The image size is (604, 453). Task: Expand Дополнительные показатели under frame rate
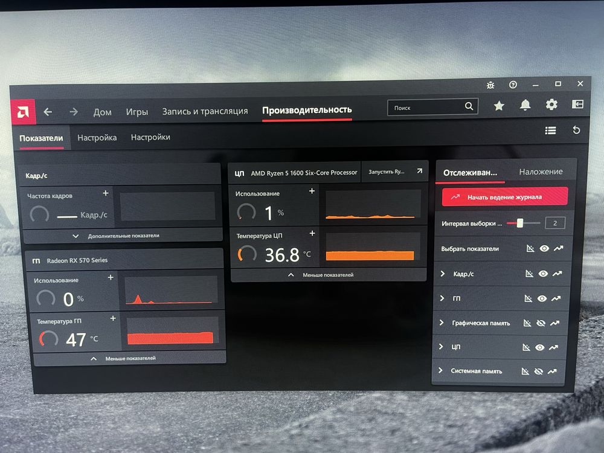[123, 236]
